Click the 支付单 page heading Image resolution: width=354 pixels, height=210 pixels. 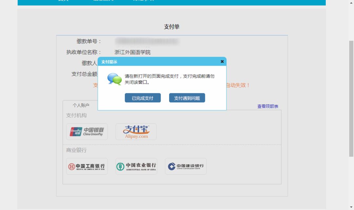point(172,27)
